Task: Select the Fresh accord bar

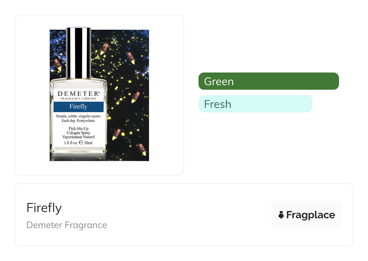Action: [x=255, y=104]
